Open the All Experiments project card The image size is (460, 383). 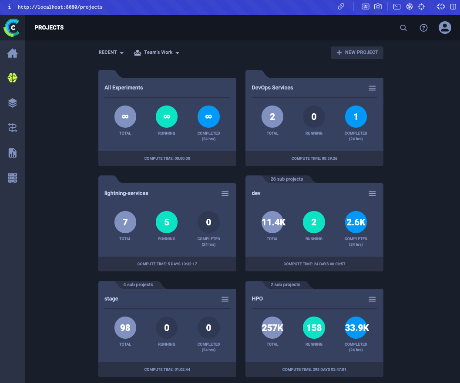[x=167, y=118]
